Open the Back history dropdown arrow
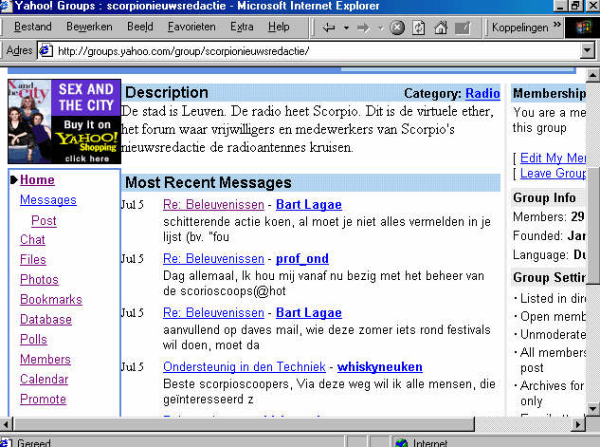The width and height of the screenshot is (600, 447). click(346, 28)
